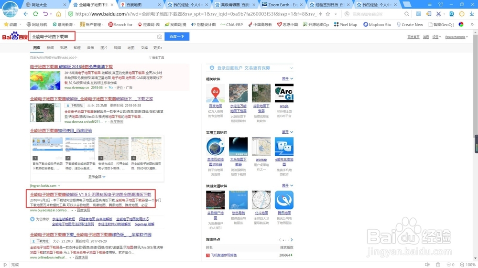Viewport: 478px width, 268px height.
Task: Open the 飞机跑道惊现鳄鱼 hot search entry
Action: coord(224,255)
